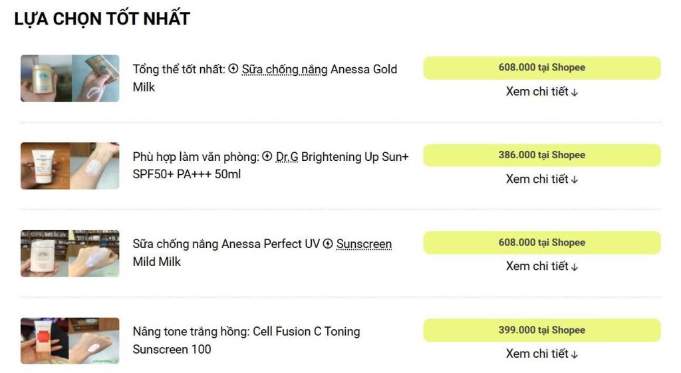Click the "Cell Fusion C Toning Sunscreen 100" title
This screenshot has height=373, width=681.
[246, 340]
